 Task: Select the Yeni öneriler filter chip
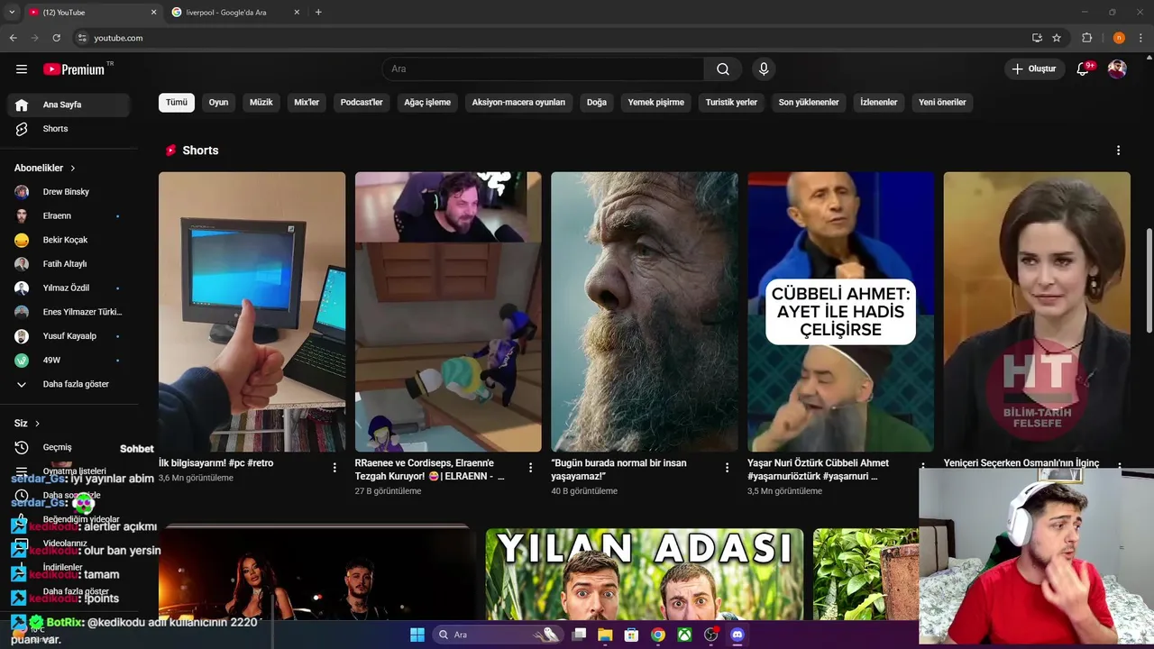942,103
